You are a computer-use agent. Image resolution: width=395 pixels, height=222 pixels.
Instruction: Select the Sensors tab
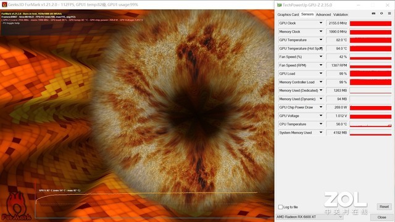[307, 14]
